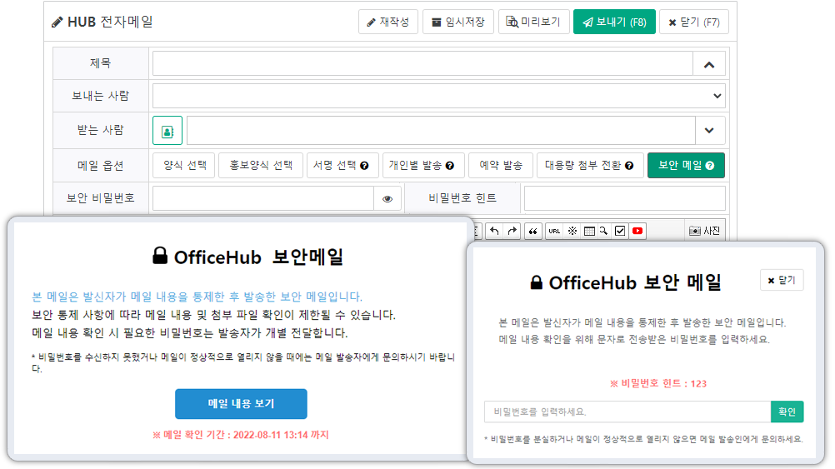The height and width of the screenshot is (469, 835).
Task: Send mail with 보내기 (F8)
Action: pyautogui.click(x=614, y=22)
